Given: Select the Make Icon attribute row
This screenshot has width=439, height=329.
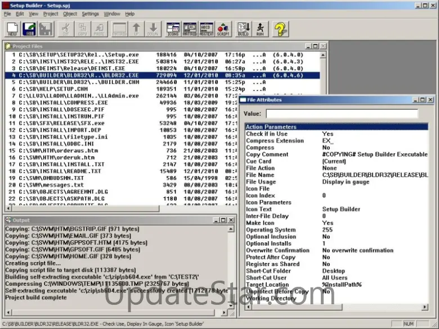Looking at the screenshot, I should [x=337, y=223].
